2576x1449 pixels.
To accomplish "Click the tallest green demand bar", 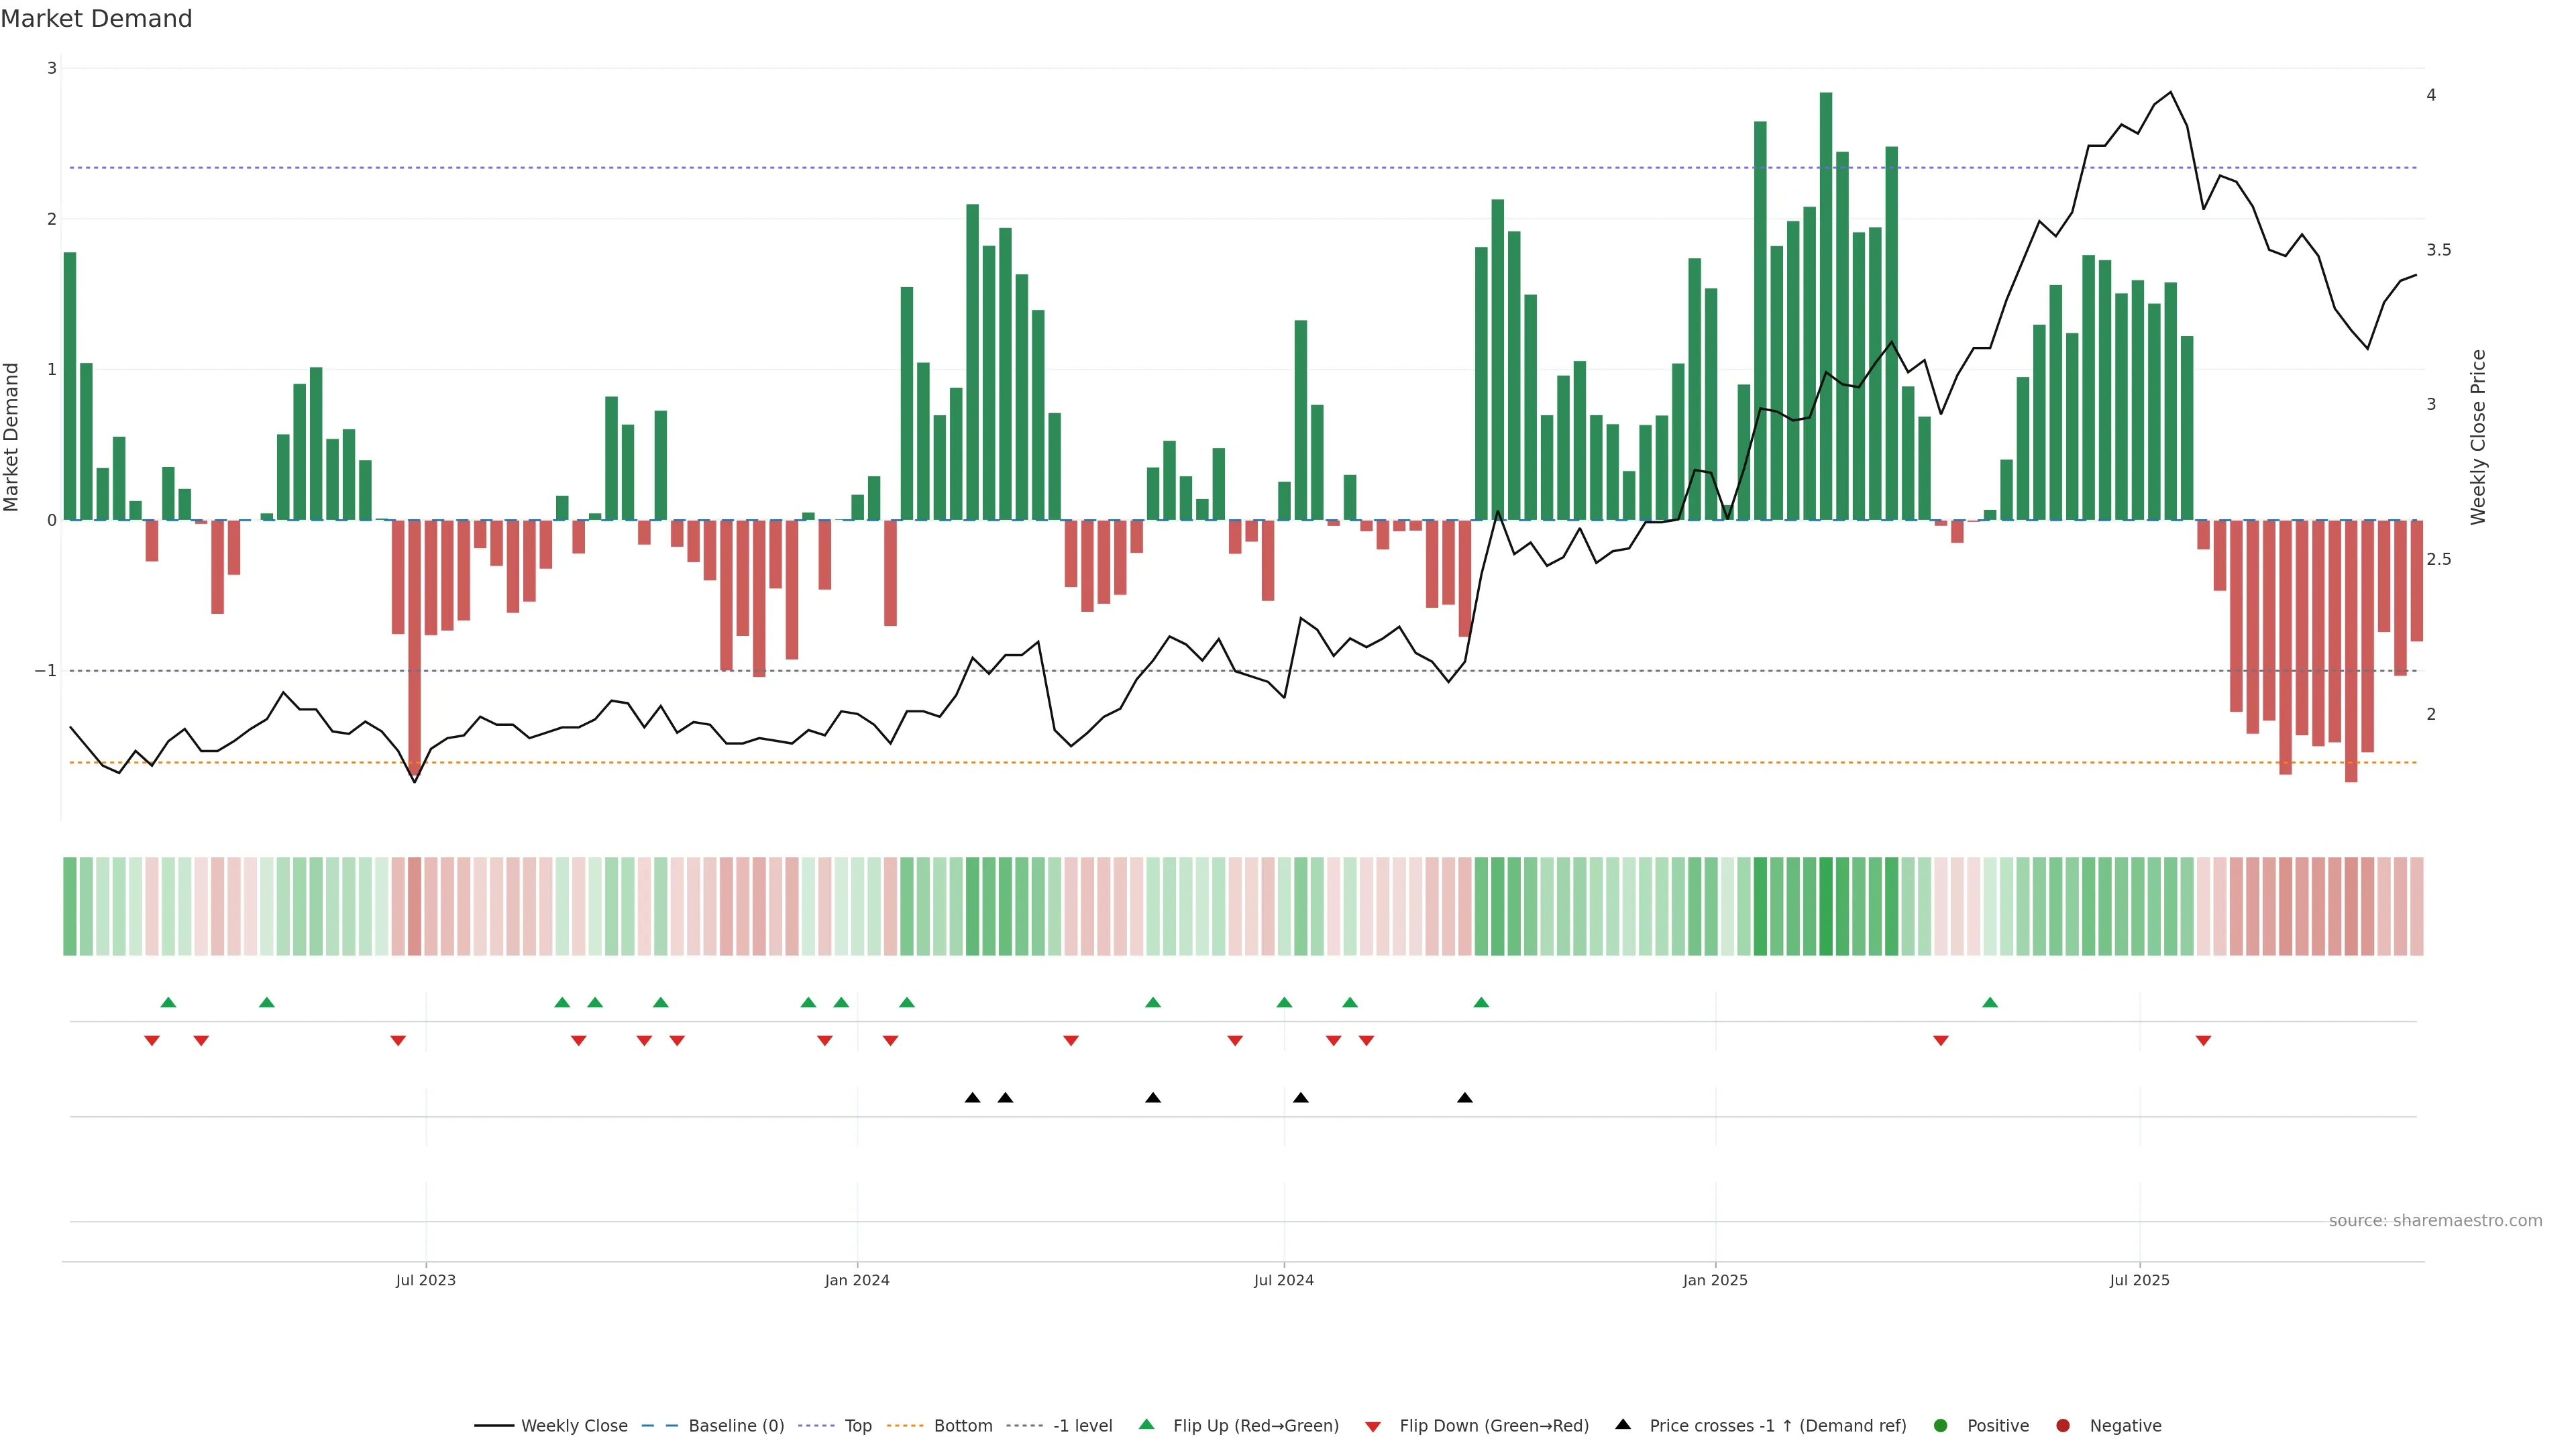I will (x=1826, y=300).
